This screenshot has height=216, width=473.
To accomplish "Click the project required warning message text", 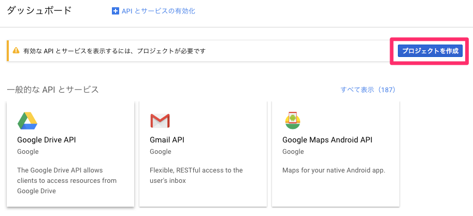I will (114, 51).
